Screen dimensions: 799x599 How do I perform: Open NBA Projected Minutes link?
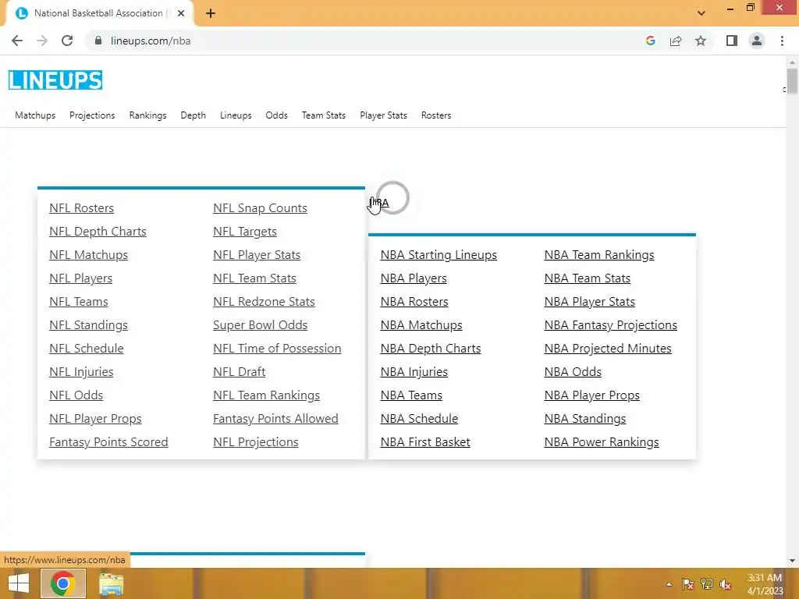pos(608,349)
